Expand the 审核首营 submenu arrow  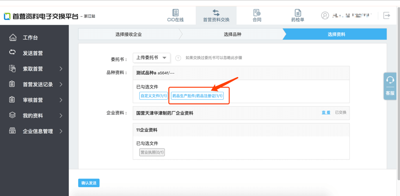pyautogui.click(x=61, y=100)
